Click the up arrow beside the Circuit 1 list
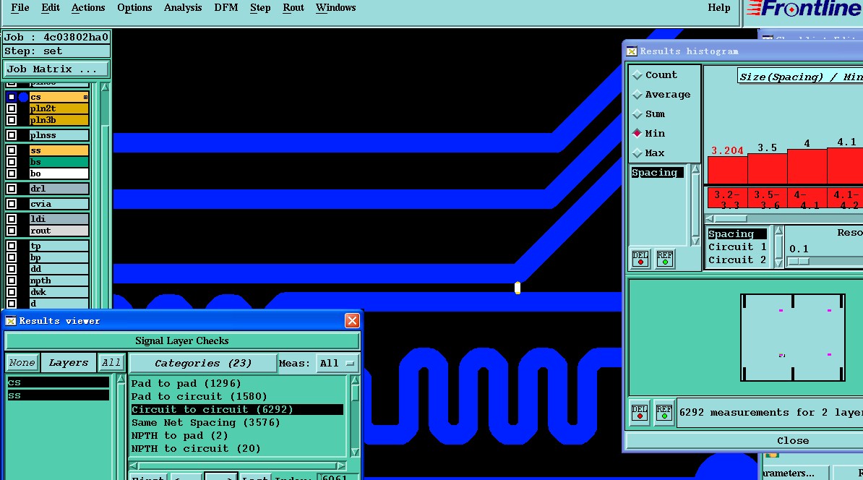The width and height of the screenshot is (863, 480). click(x=778, y=231)
